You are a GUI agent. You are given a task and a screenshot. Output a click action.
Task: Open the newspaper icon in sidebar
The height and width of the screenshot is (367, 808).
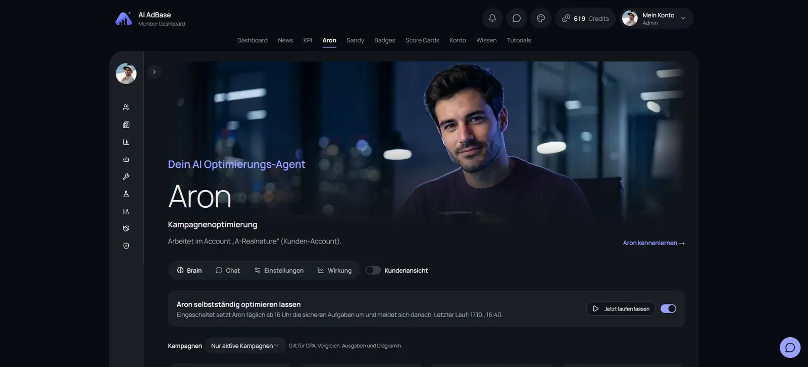pos(126,125)
